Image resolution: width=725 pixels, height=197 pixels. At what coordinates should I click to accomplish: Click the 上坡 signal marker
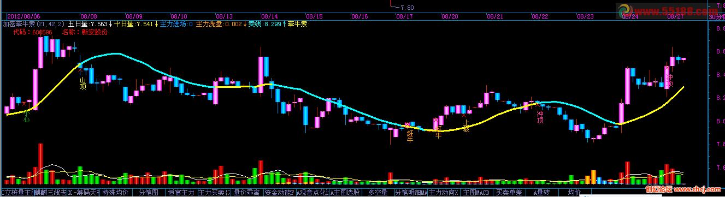click(466, 126)
